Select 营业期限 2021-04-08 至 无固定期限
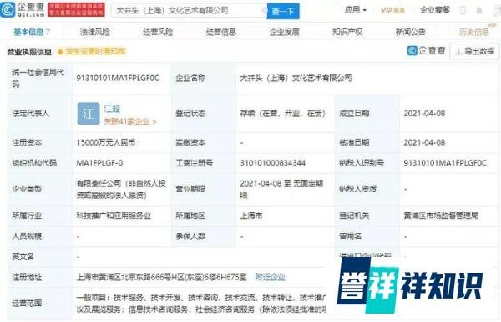 (x=281, y=189)
